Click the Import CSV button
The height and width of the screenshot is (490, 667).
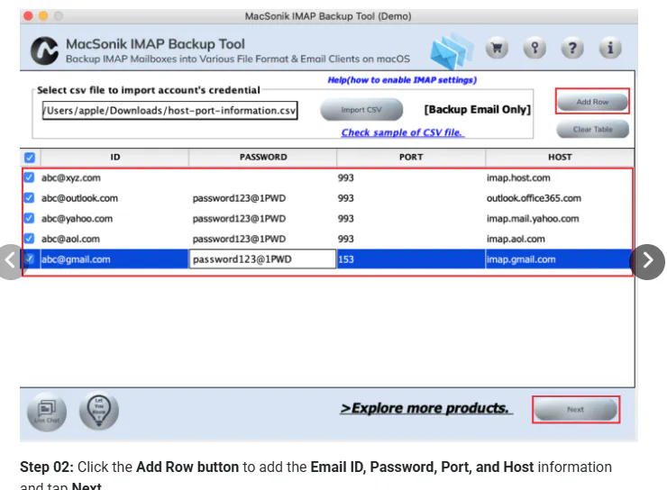pos(361,110)
